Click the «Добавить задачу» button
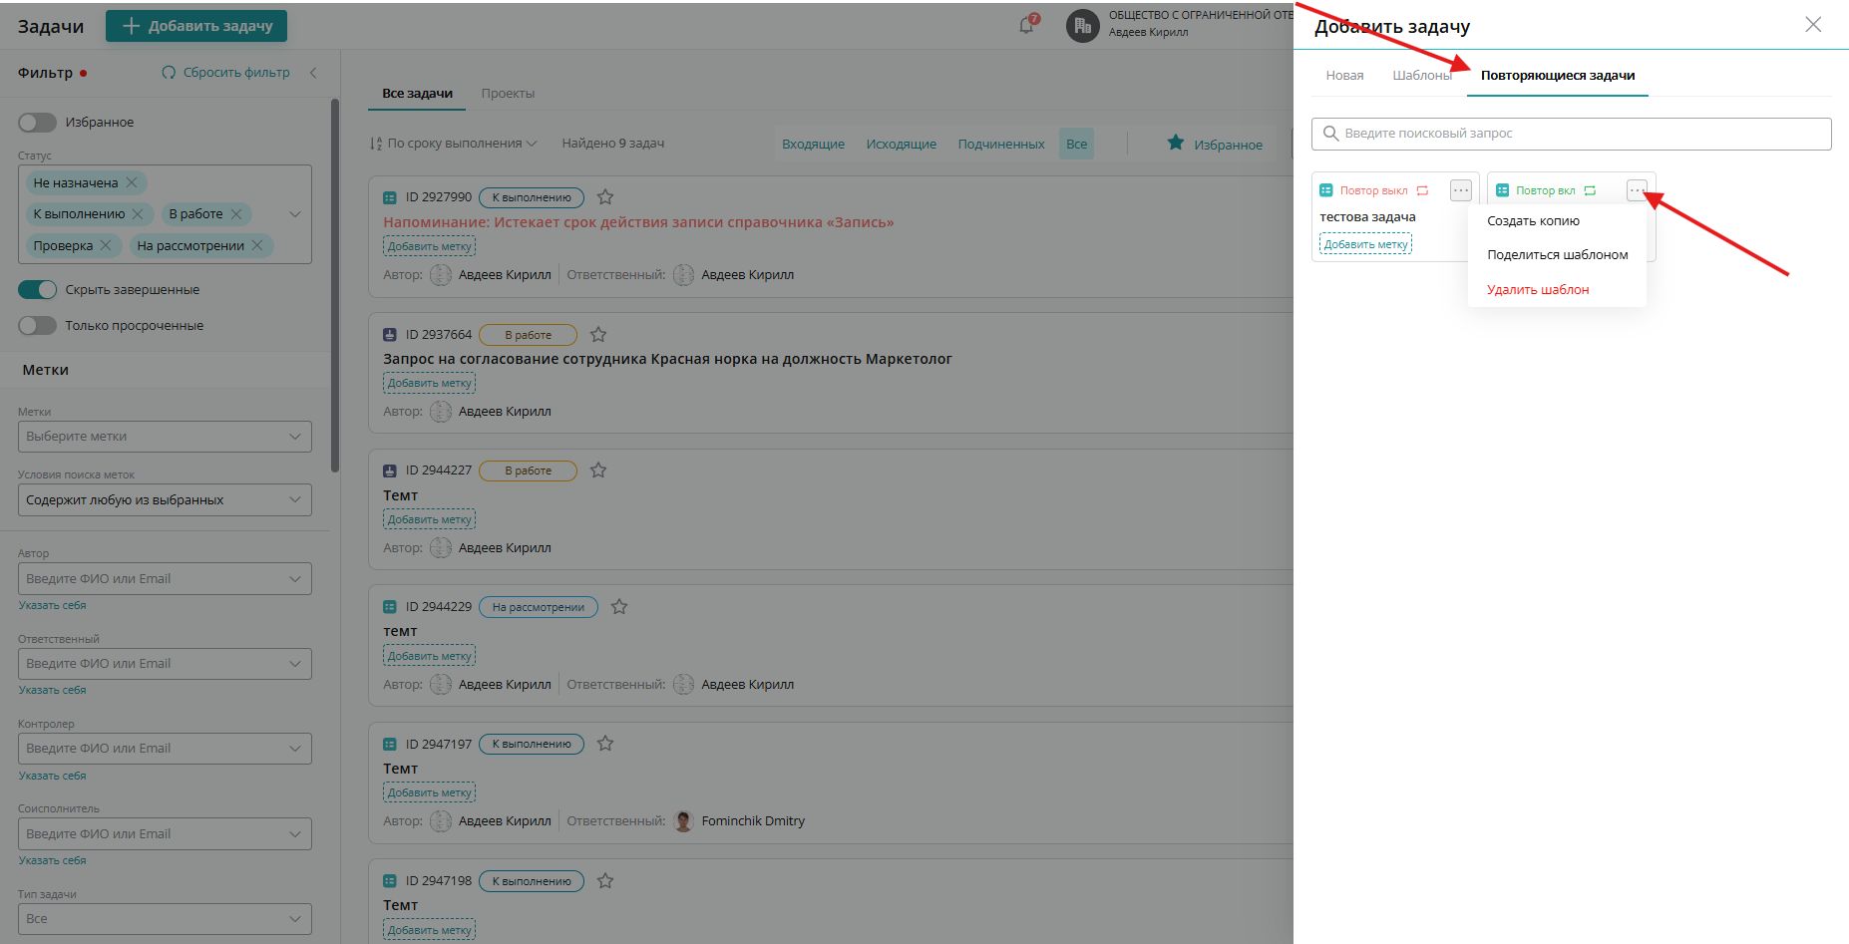 (196, 26)
